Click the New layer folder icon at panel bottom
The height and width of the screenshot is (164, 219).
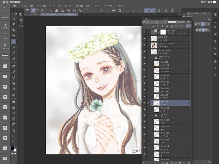[167, 163]
